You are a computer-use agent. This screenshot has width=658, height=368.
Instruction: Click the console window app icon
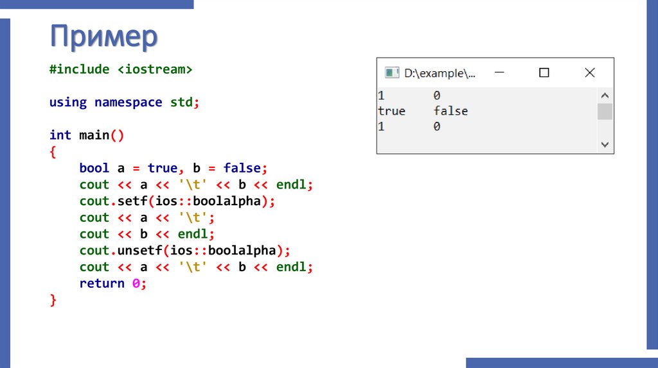point(392,73)
